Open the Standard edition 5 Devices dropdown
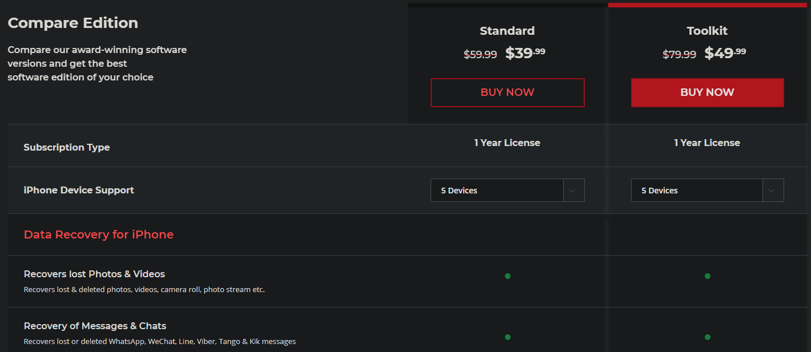The height and width of the screenshot is (352, 811). point(507,191)
